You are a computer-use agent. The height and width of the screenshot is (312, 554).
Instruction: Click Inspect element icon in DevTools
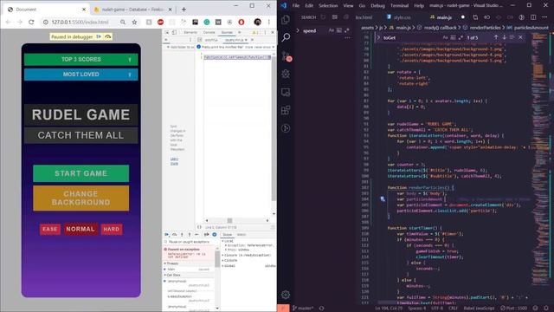(x=167, y=32)
